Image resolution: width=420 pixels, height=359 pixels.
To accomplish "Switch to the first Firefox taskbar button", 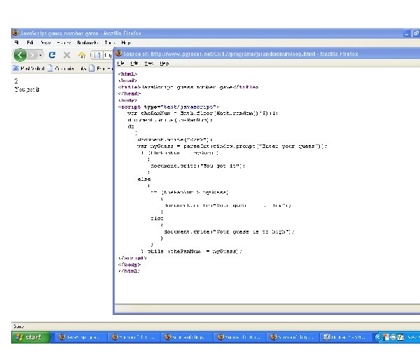I will (81, 337).
